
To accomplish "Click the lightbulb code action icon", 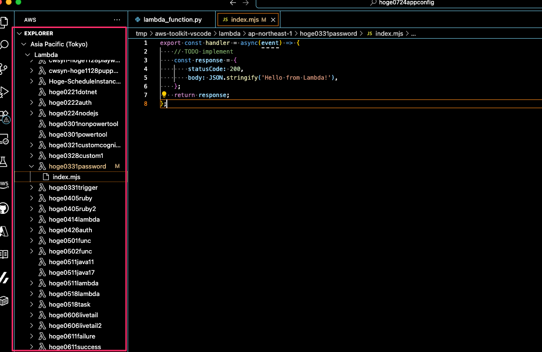I will 164,95.
